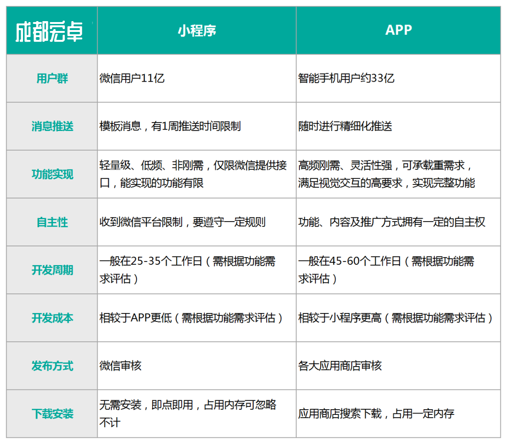This screenshot has width=507, height=444.
Task: Click the 消息推送 row label
Action: 52,126
